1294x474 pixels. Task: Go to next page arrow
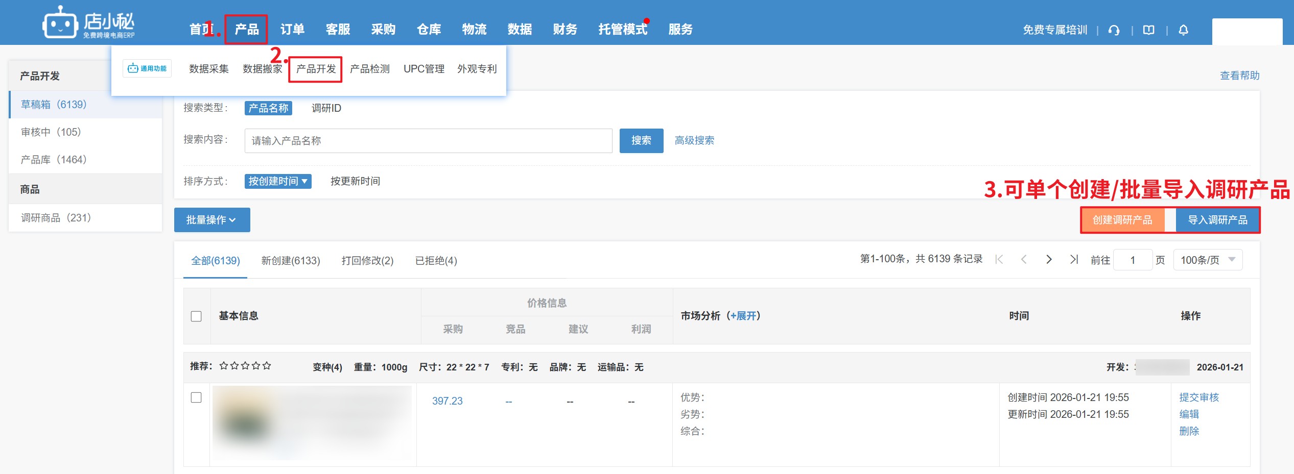click(1049, 260)
